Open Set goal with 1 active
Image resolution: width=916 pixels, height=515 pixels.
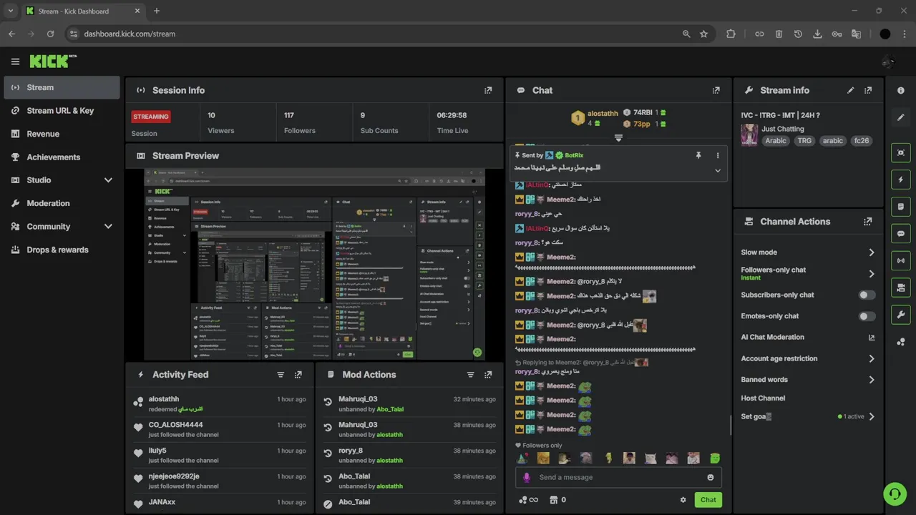tap(808, 416)
